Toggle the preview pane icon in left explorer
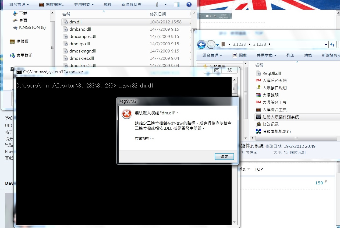Screen dimensions: 340x228 coord(177,5)
